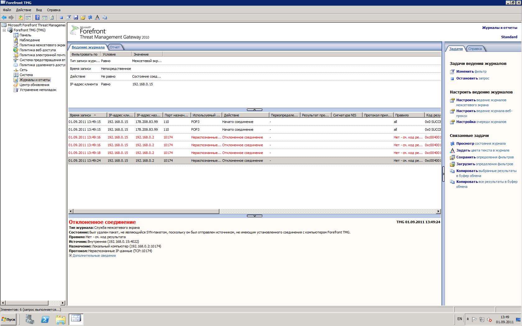The image size is (522, 326).
Task: Sort by Действие column header
Action: coord(245,115)
